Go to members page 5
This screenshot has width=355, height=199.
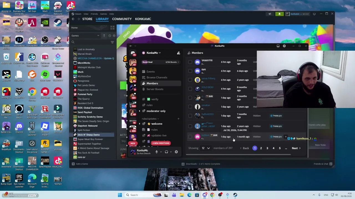coord(280,148)
